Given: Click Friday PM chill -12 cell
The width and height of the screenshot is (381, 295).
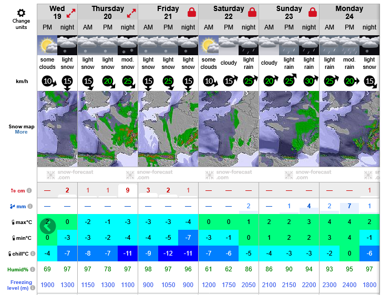Looking at the screenshot, I should (x=168, y=253).
